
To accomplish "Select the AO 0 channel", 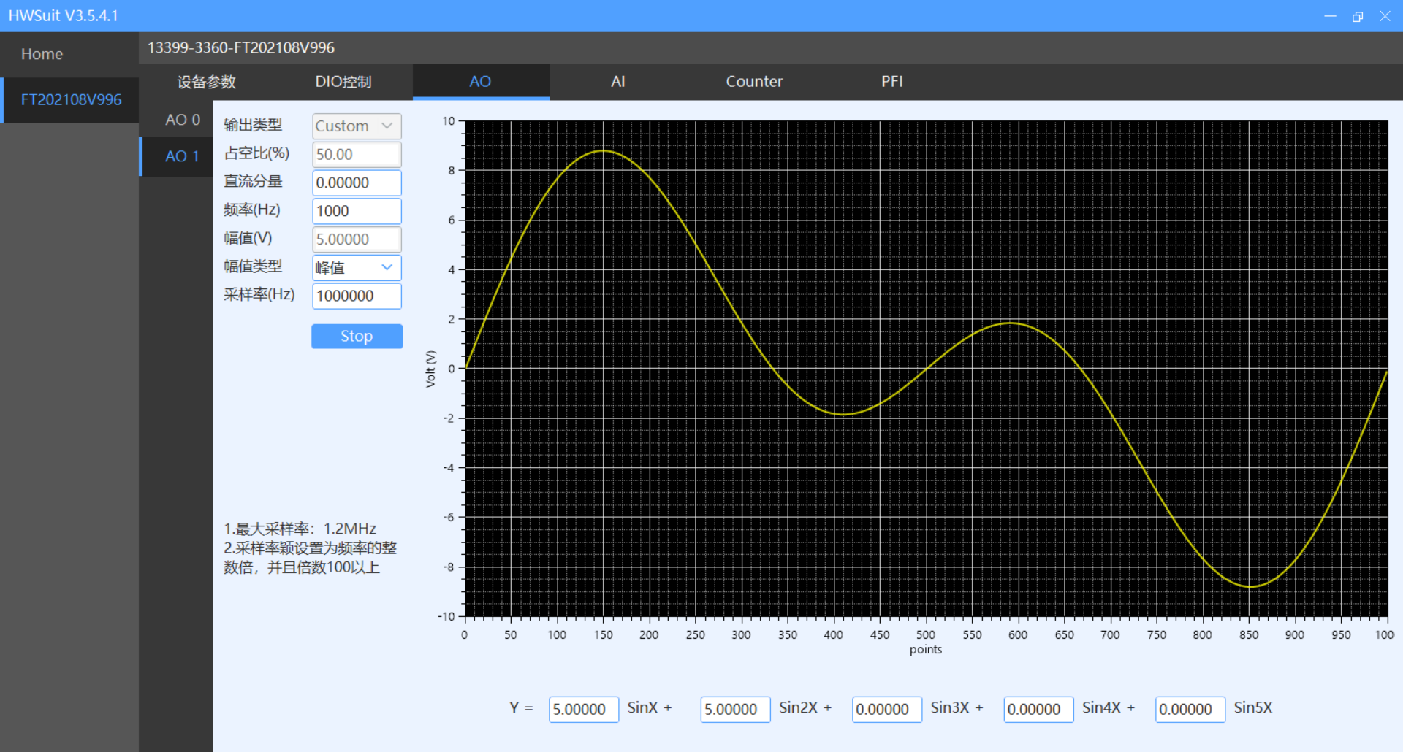I will pos(182,120).
